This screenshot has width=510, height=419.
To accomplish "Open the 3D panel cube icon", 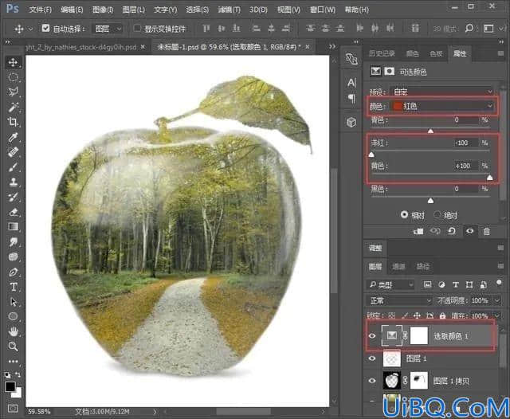I will 351,123.
